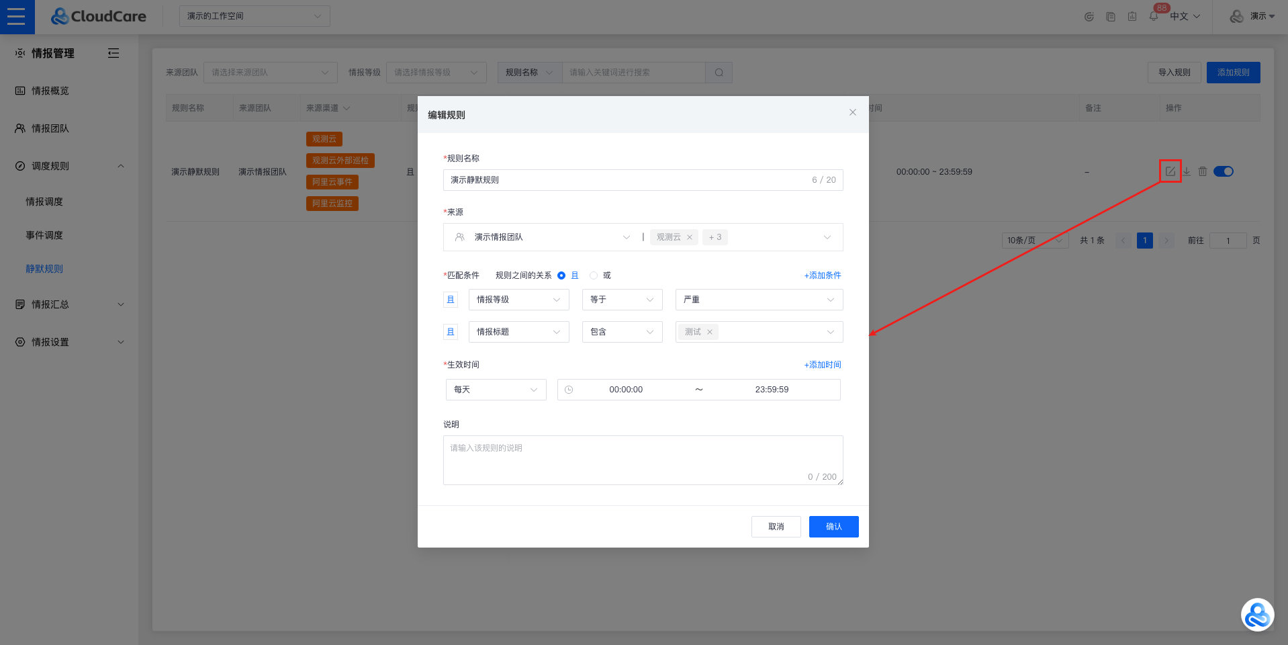The image size is (1288, 645).
Task: Open the floating assistant icon at bottom-right
Action: pyautogui.click(x=1257, y=615)
